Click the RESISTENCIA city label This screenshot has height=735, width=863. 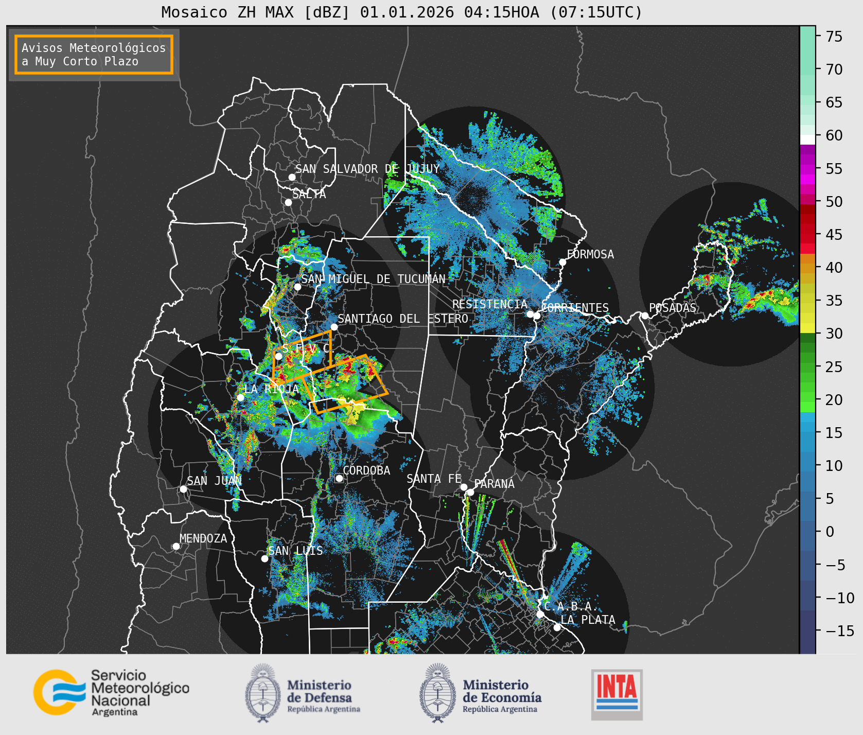click(x=490, y=304)
